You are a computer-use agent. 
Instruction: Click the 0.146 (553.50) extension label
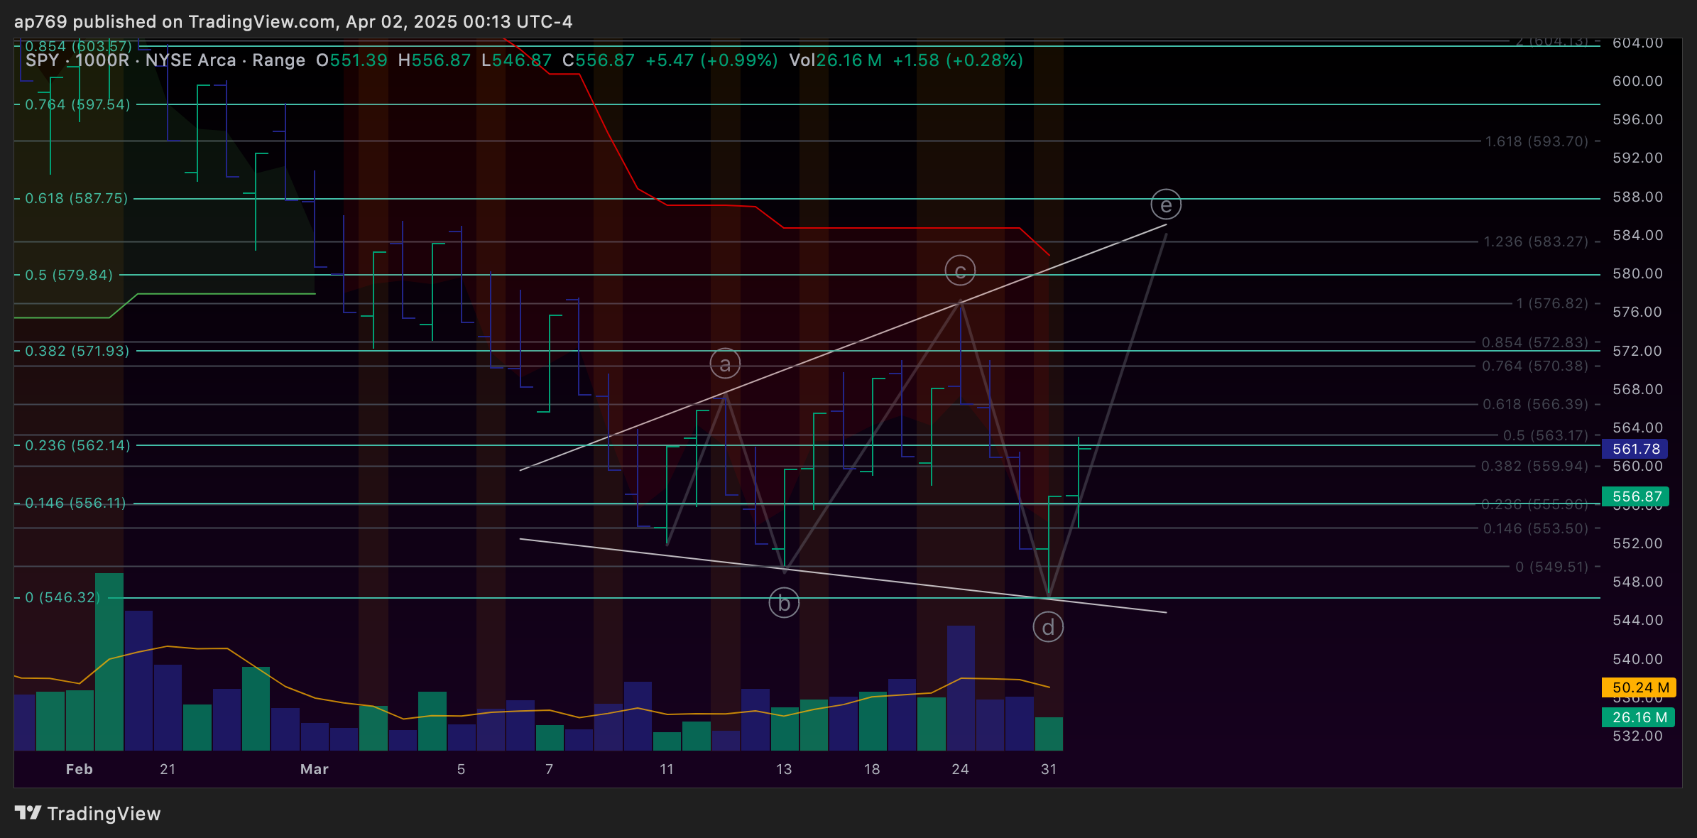tap(1535, 528)
